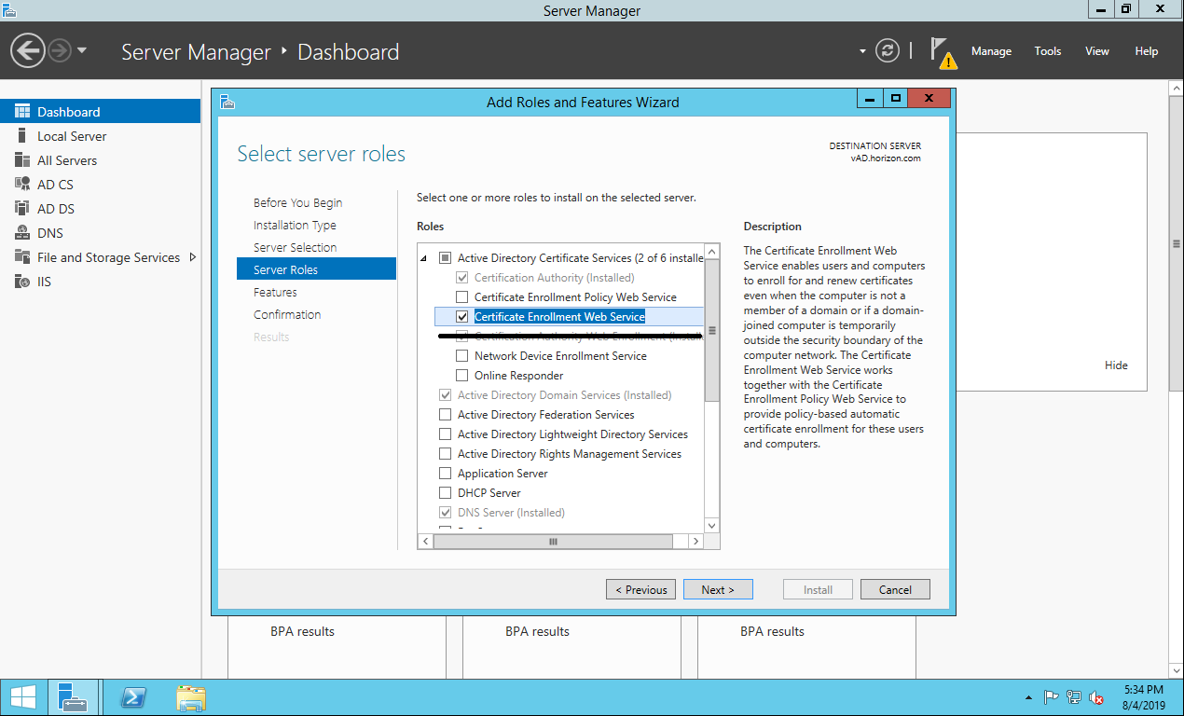Enable the DHCP Server role checkbox

[x=445, y=493]
